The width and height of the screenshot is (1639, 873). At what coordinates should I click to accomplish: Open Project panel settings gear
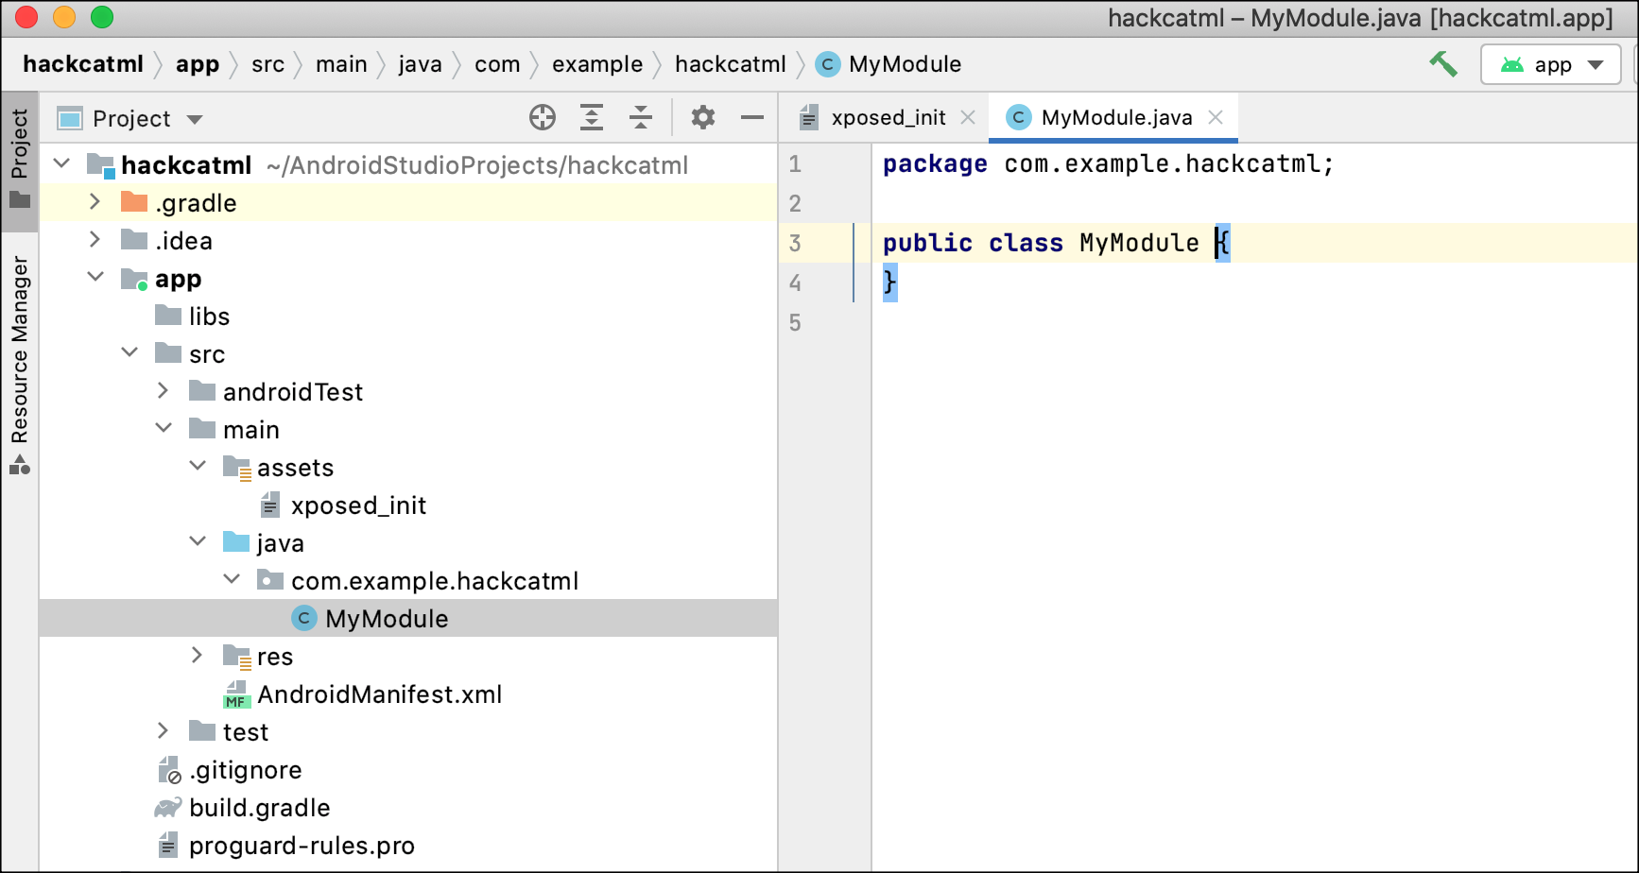click(x=703, y=118)
